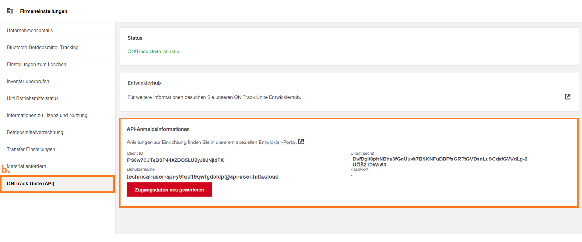Select Betriebsmittelverrechnung in sidebar

pos(58,133)
